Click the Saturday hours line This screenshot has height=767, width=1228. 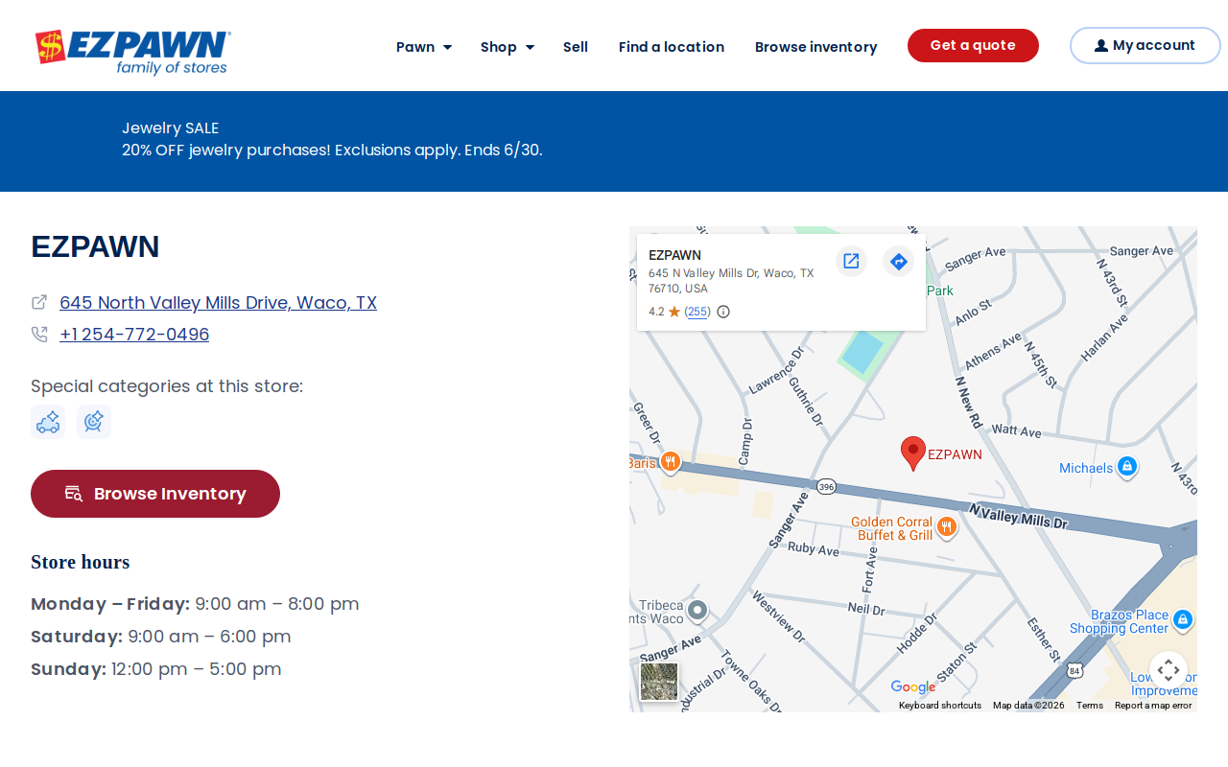point(161,637)
